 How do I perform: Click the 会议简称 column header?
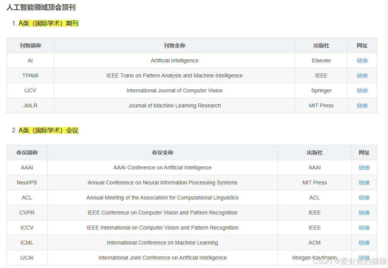pyautogui.click(x=27, y=152)
